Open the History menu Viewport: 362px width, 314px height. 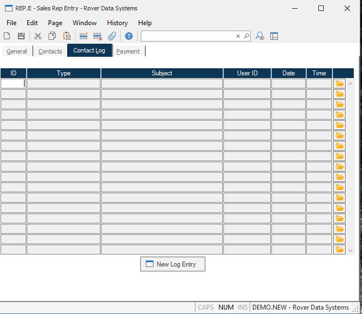click(x=117, y=23)
